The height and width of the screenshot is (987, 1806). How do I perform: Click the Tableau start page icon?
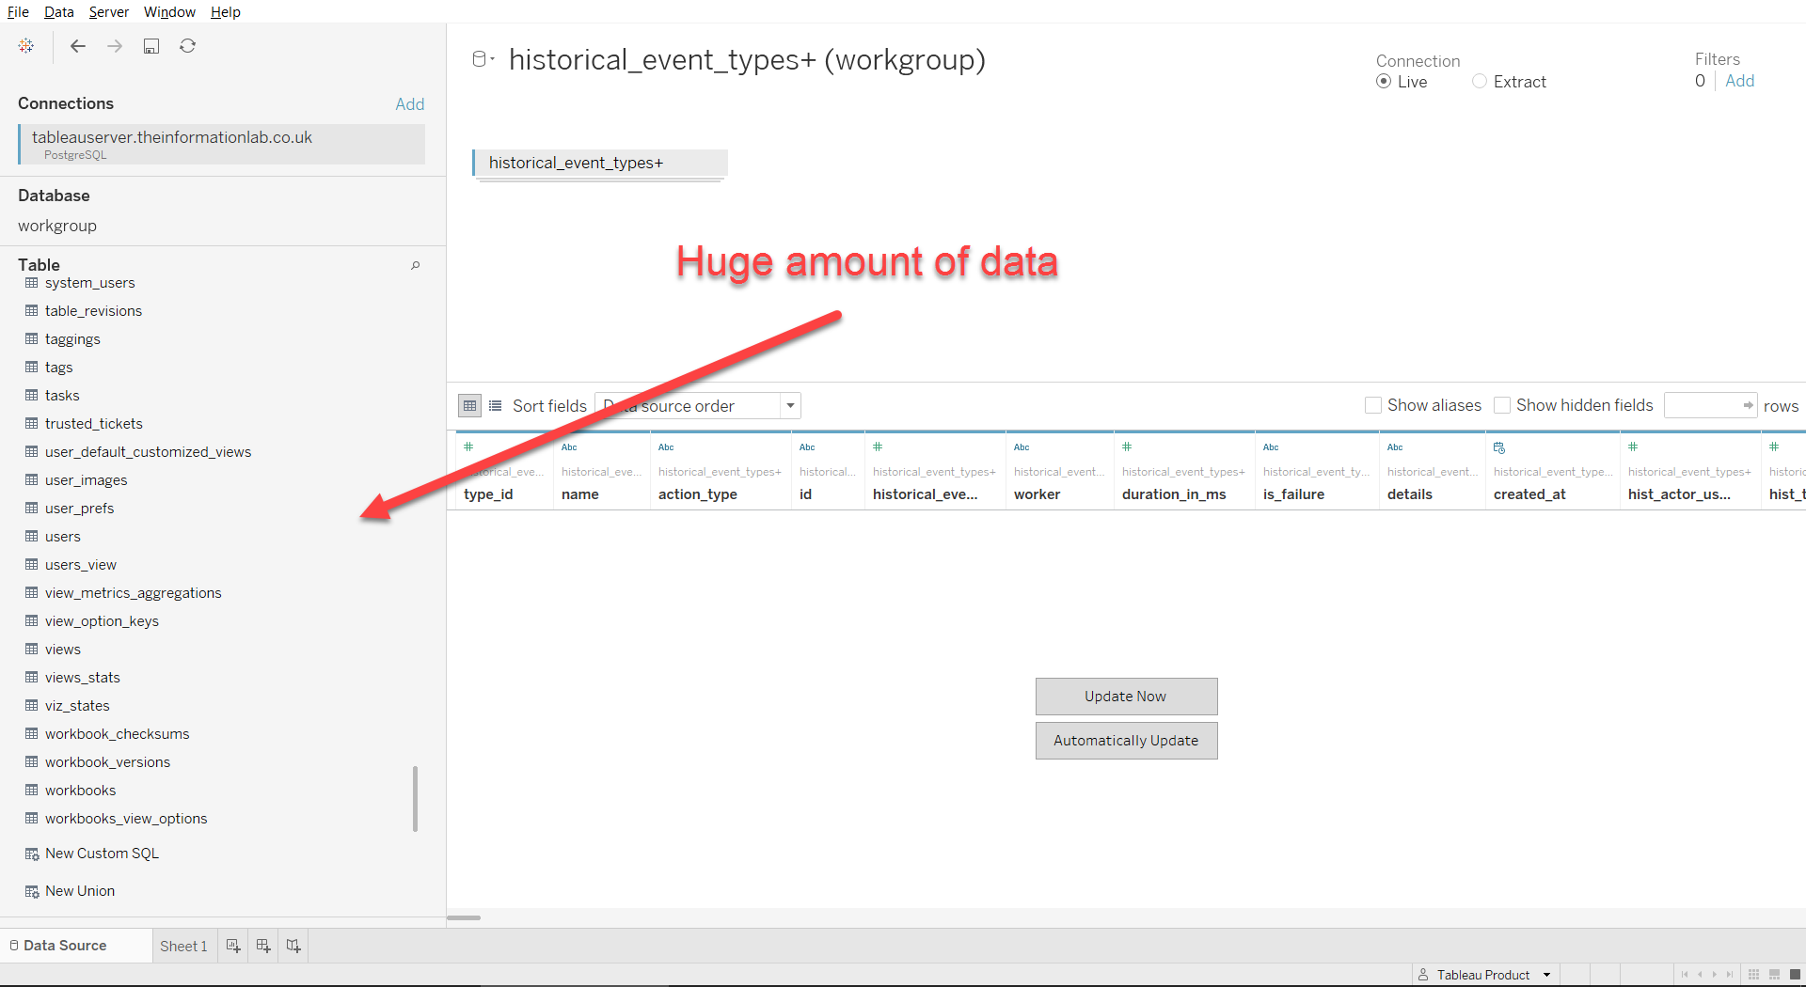coord(25,45)
